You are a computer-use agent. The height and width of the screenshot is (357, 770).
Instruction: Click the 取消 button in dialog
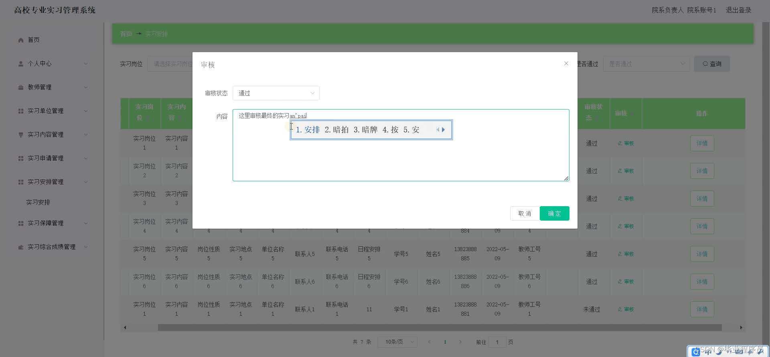(x=525, y=213)
